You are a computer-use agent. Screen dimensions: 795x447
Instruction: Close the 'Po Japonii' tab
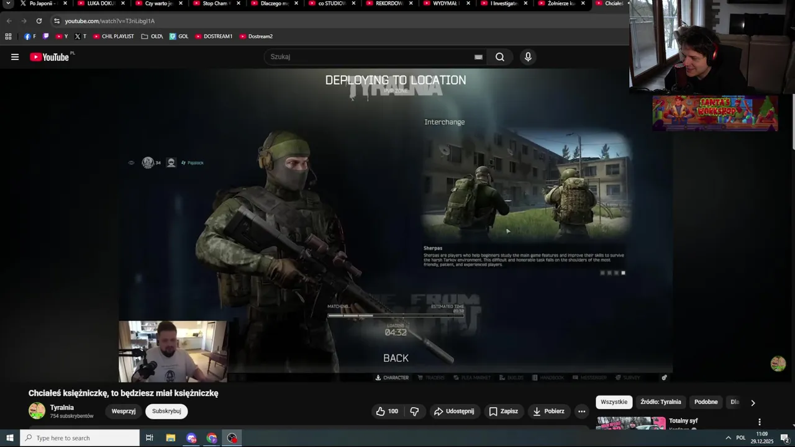pos(65,3)
